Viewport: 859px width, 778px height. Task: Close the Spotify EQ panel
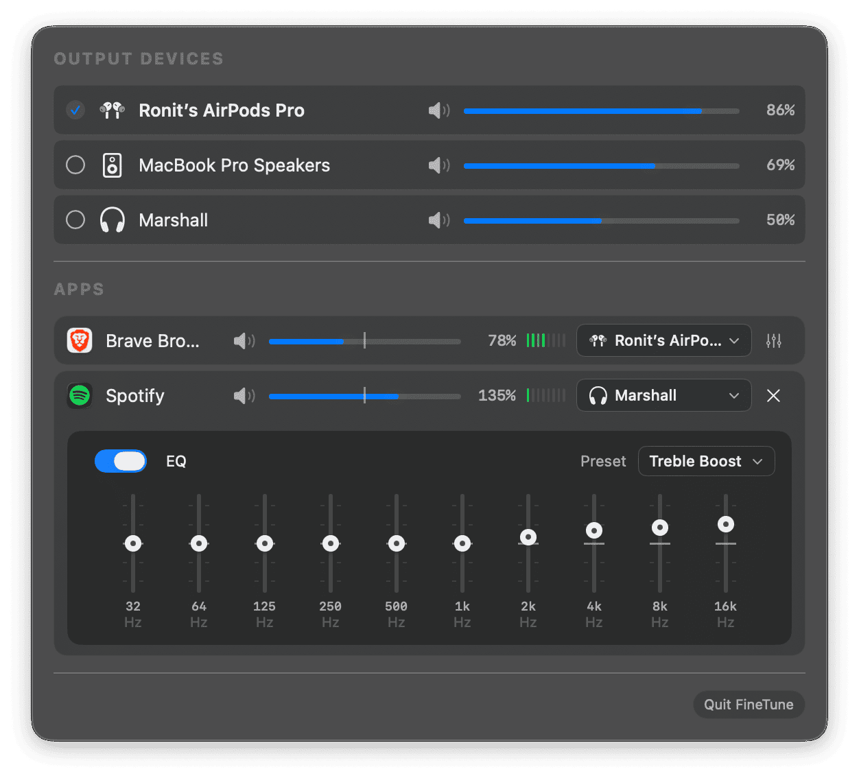click(773, 396)
